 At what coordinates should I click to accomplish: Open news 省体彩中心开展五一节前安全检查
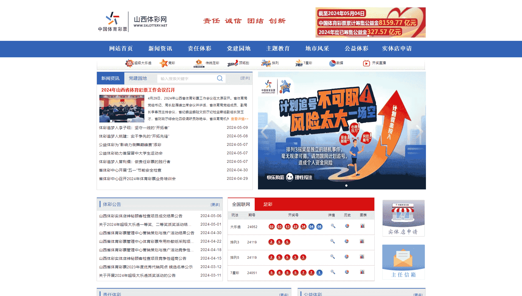click(x=130, y=170)
